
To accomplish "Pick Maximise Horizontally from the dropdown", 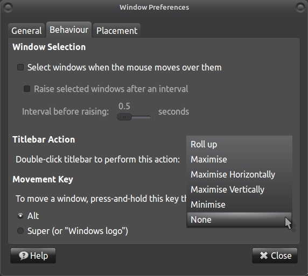I will pos(239,174).
